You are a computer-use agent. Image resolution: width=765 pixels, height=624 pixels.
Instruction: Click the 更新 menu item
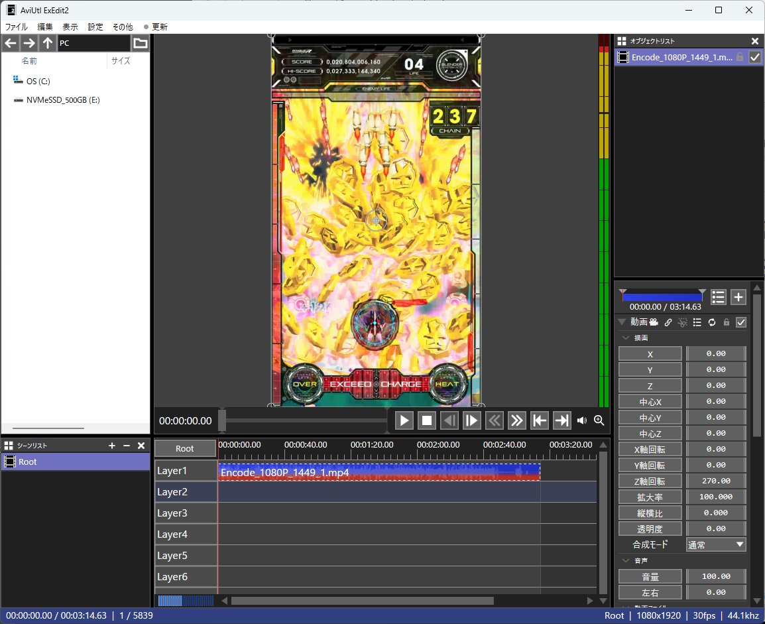(156, 27)
